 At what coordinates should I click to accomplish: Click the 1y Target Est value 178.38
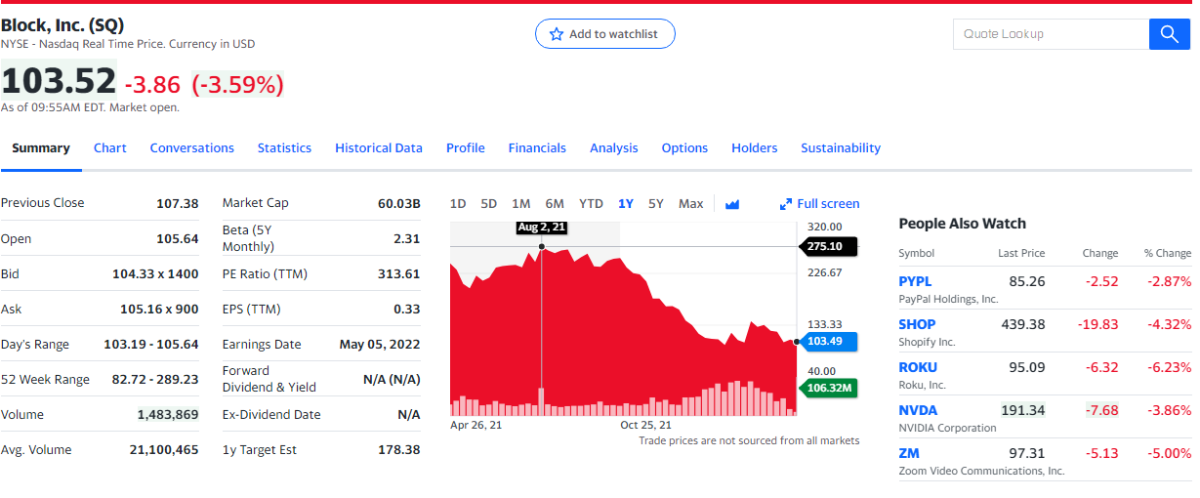[399, 450]
